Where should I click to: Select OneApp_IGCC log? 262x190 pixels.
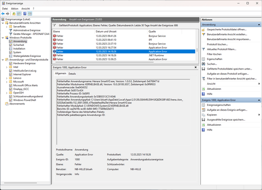tap(21, 89)
